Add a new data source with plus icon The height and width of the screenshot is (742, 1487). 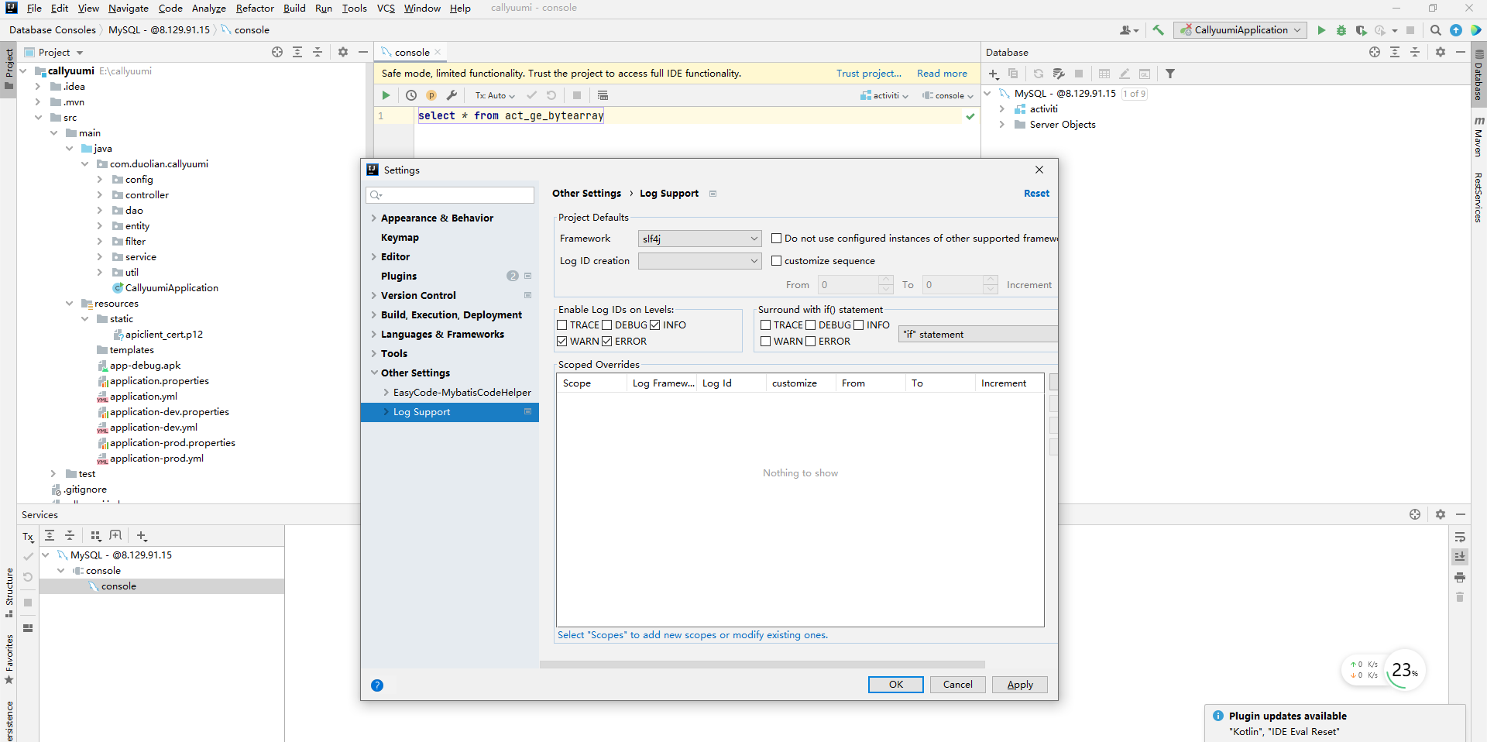click(994, 74)
